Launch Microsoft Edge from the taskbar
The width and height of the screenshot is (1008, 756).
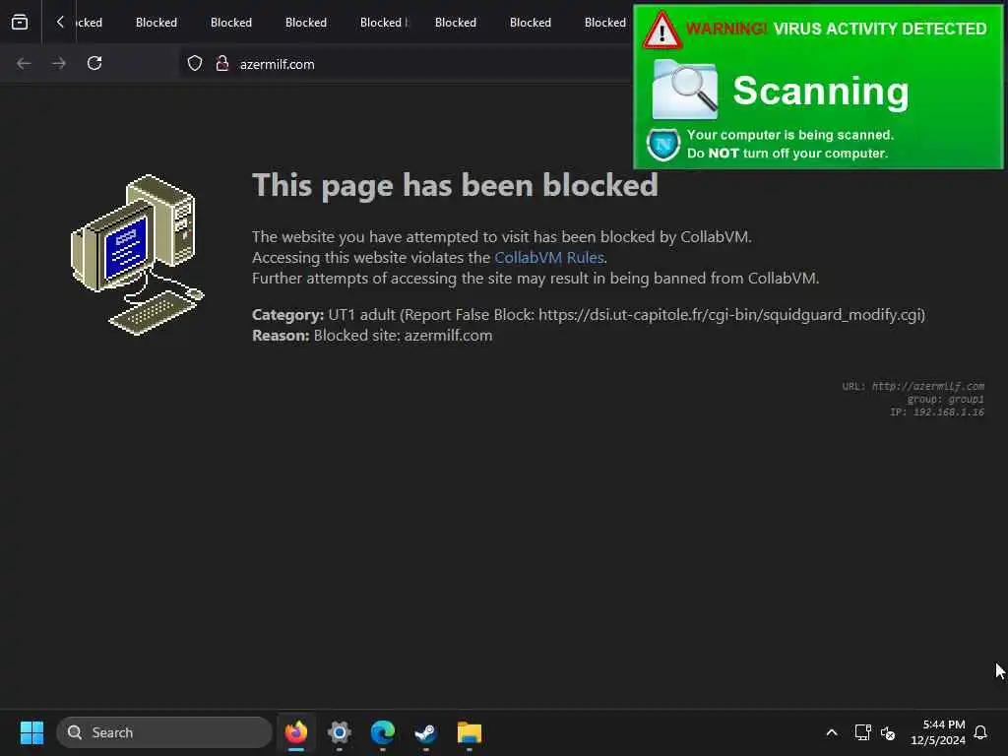[383, 732]
